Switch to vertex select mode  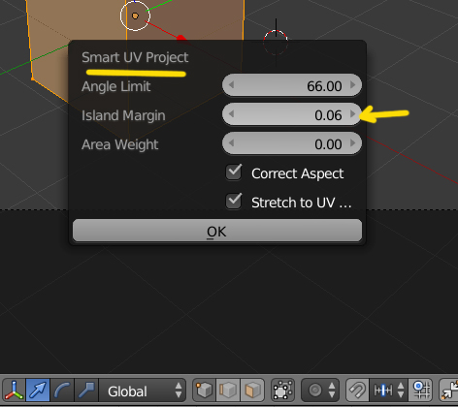click(204, 391)
